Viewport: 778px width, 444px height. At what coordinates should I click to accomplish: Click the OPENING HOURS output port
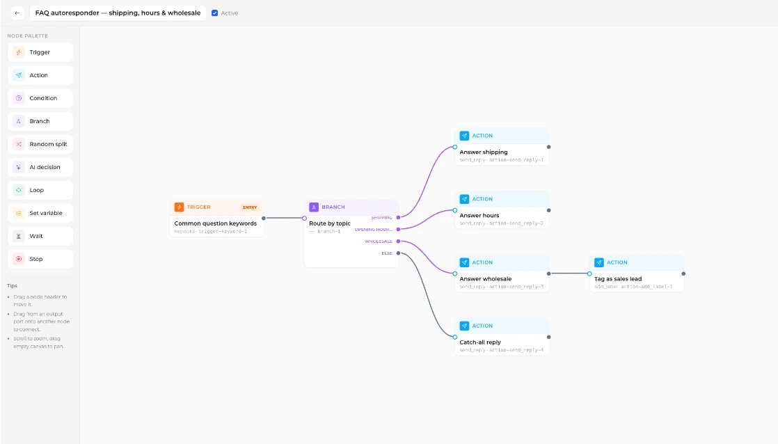coord(398,229)
